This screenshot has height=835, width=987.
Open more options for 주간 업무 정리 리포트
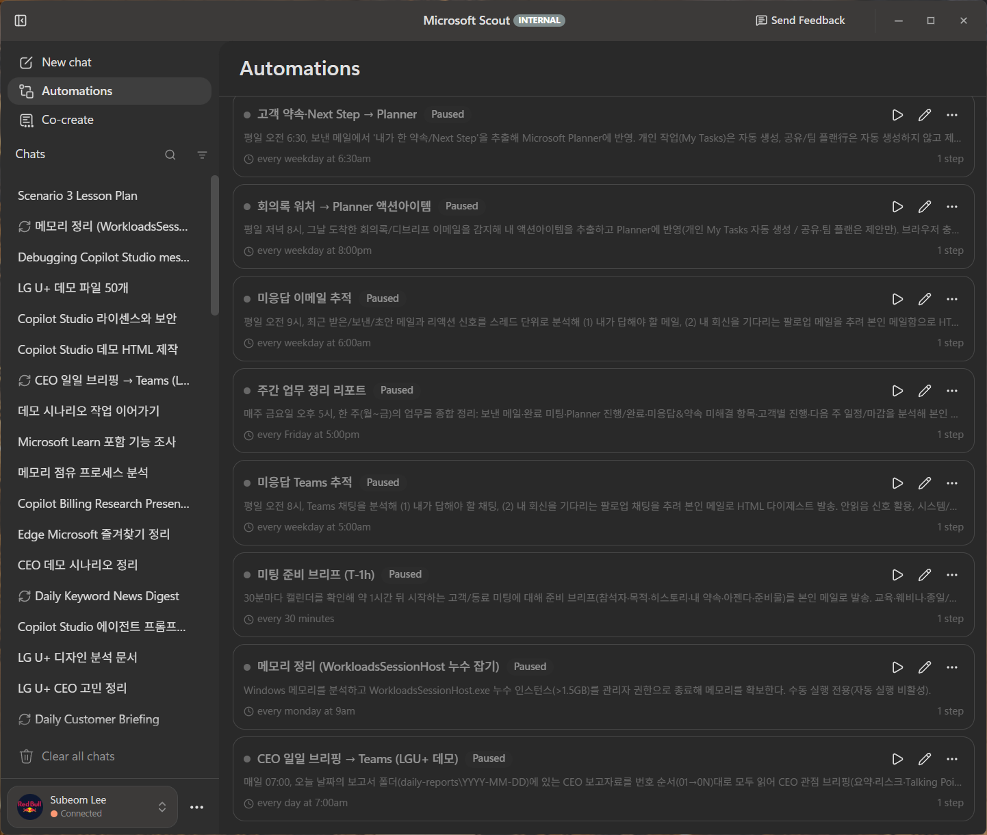click(952, 391)
